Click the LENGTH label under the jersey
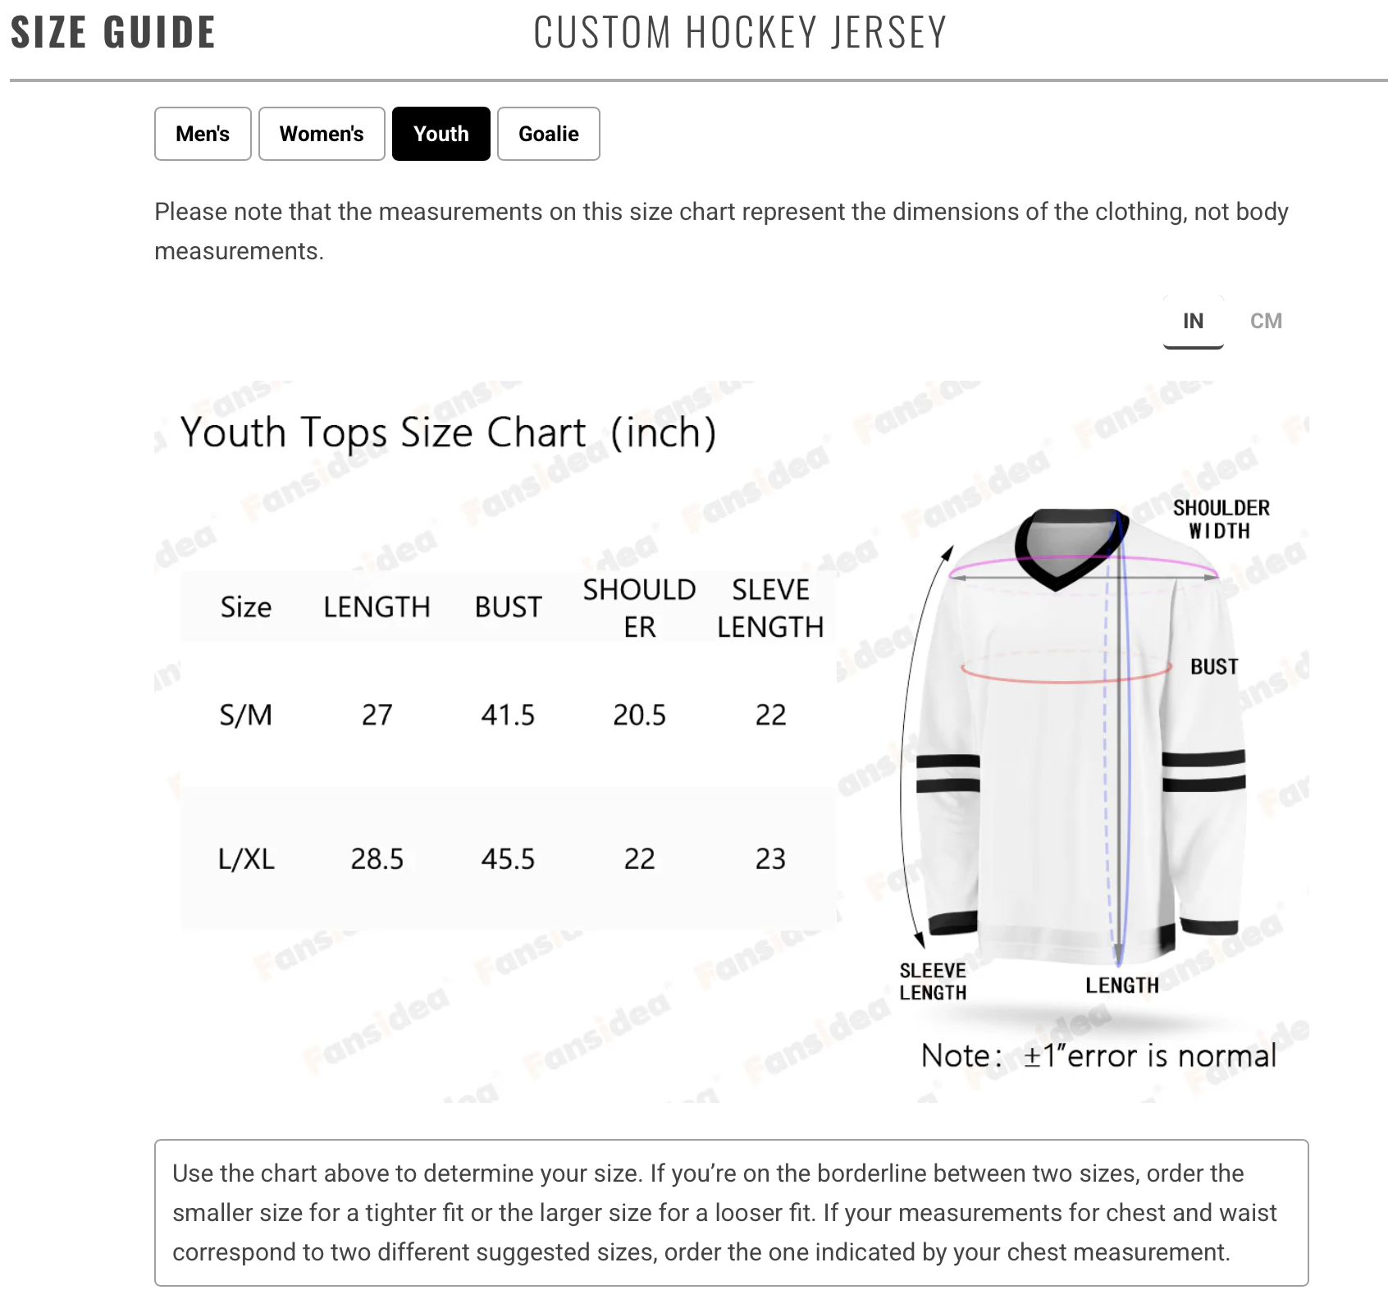 [x=1121, y=986]
